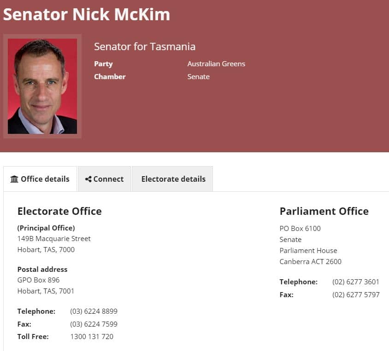Image resolution: width=389 pixels, height=351 pixels.
Task: Click Senator Nick McKim's portrait photo
Action: pos(42,86)
